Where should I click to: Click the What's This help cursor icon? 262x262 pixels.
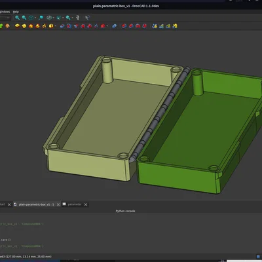(x=87, y=18)
